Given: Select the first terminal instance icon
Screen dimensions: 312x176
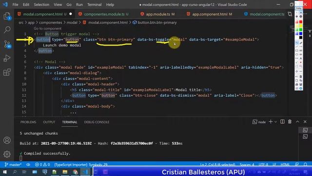Looking at the screenshot, I should click(305, 130).
